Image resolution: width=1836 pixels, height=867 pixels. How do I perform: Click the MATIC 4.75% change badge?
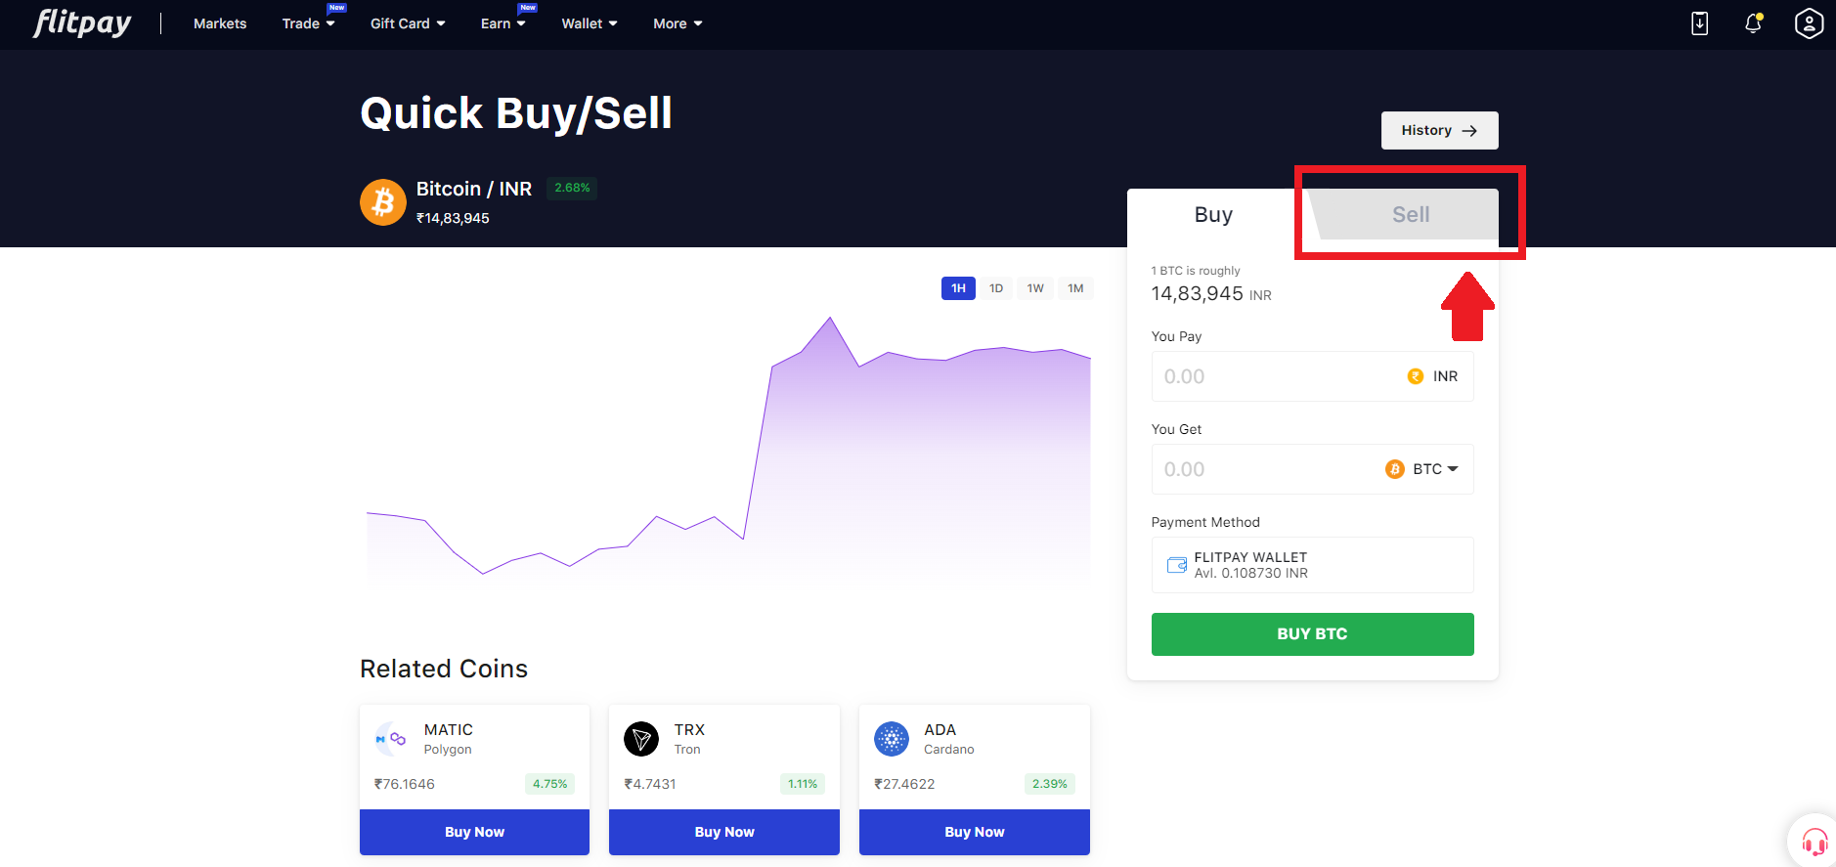[x=549, y=784]
